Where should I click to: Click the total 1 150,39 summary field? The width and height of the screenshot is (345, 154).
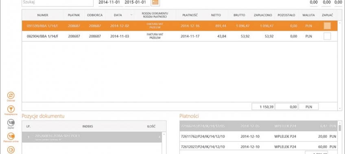click(263, 107)
